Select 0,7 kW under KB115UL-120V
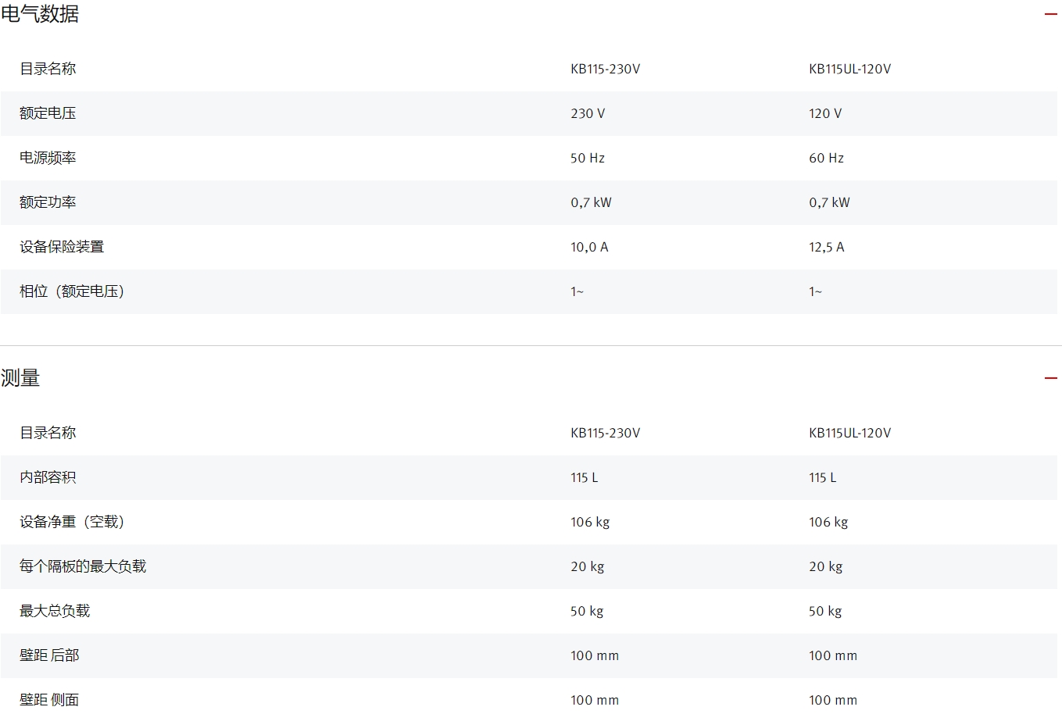This screenshot has height=714, width=1062. point(829,202)
